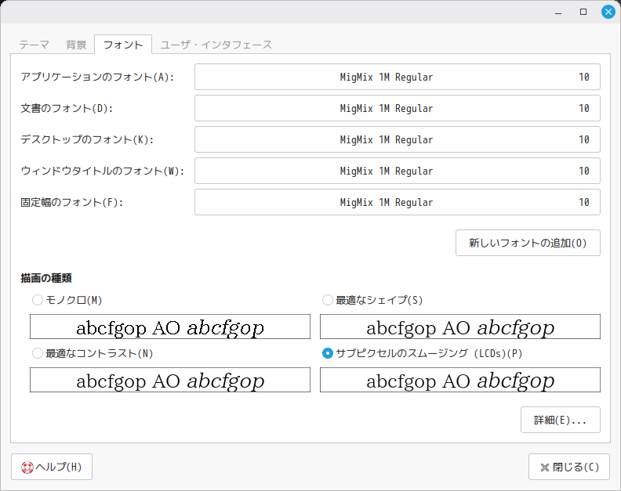621x491 pixels.
Task: Change the ウィンドウタイトルのフォント font selector
Action: point(397,171)
